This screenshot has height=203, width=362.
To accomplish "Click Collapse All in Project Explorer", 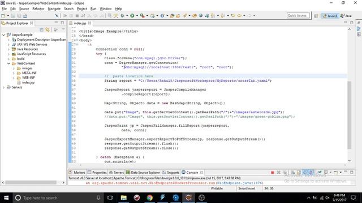I will pyautogui.click(x=41, y=30).
